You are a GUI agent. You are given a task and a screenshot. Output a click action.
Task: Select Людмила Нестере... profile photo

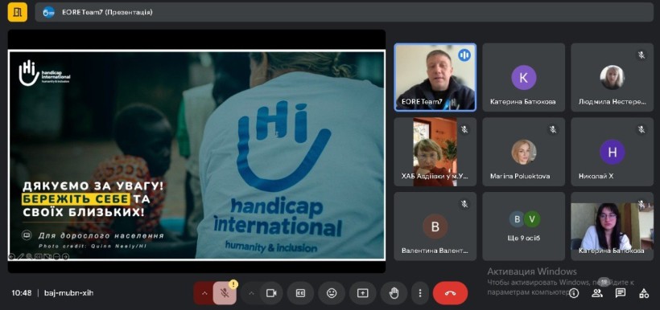point(612,78)
